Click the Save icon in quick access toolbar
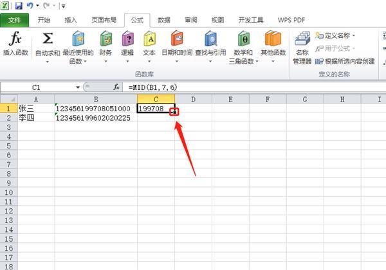 click(x=19, y=5)
